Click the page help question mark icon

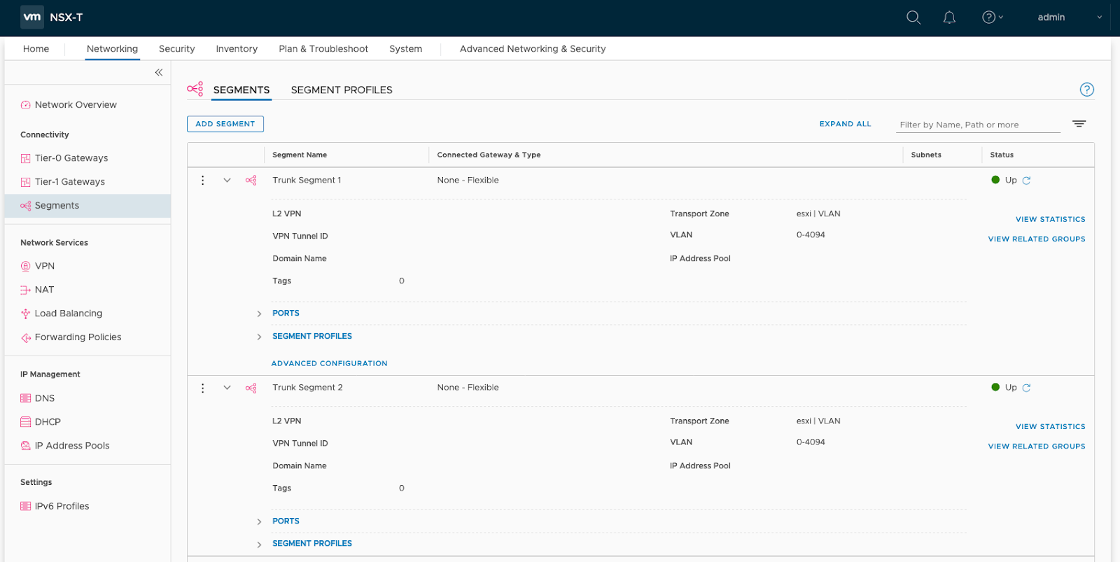coord(1086,90)
